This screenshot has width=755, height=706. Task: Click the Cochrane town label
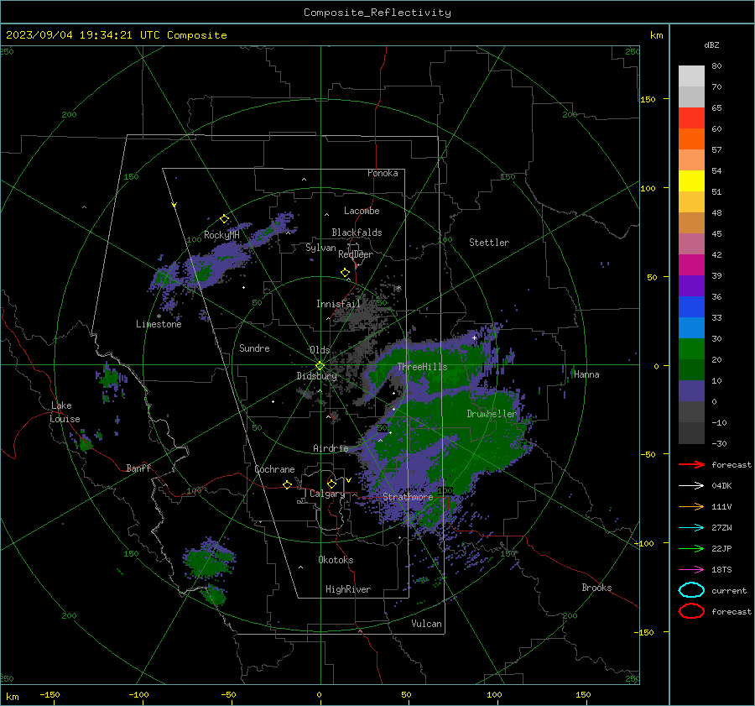[274, 469]
